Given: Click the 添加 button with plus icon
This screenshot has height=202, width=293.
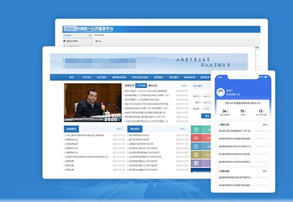Looking at the screenshot, I should coord(99,41).
